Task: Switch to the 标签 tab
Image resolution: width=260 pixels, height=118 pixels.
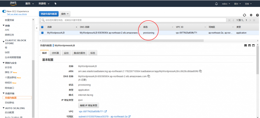Action: pyautogui.click(x=93, y=53)
